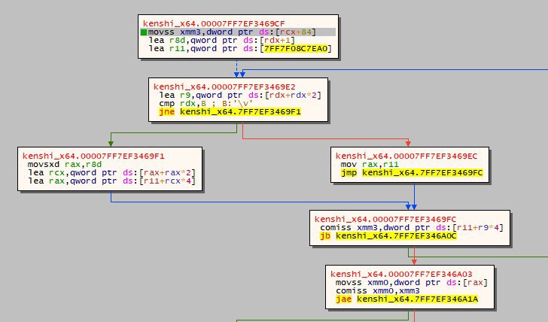Select the node header kenshi_x64.00007FF7EF3469FC
This screenshot has width=548, height=322.
tap(385, 220)
